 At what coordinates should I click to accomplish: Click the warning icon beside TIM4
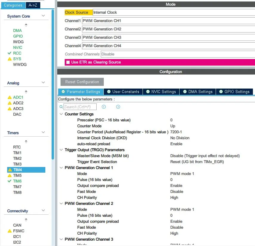coord(10,170)
